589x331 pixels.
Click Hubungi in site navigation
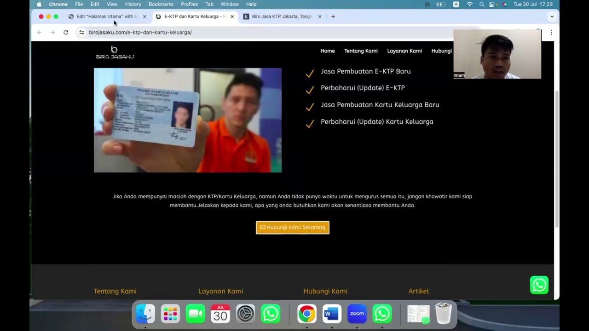click(x=442, y=51)
